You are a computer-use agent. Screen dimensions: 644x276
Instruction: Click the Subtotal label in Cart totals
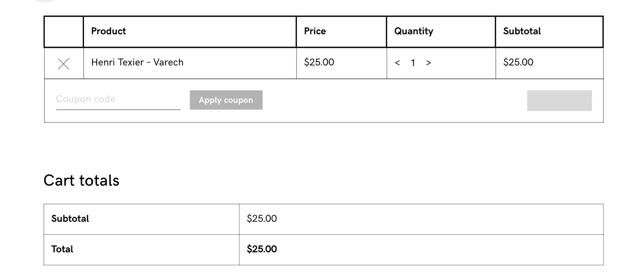[x=70, y=219]
